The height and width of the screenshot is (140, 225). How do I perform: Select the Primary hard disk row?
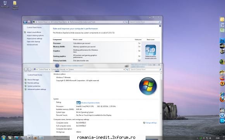point(97,61)
